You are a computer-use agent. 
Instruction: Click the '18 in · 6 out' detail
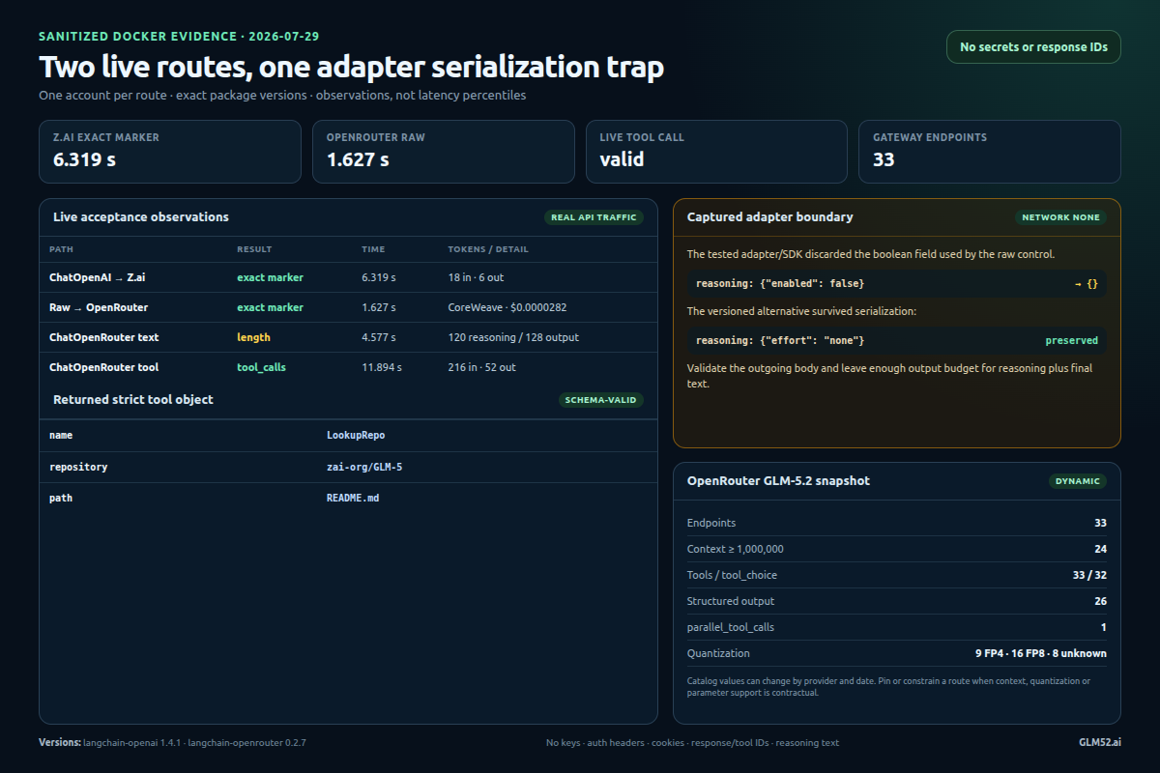tap(476, 277)
